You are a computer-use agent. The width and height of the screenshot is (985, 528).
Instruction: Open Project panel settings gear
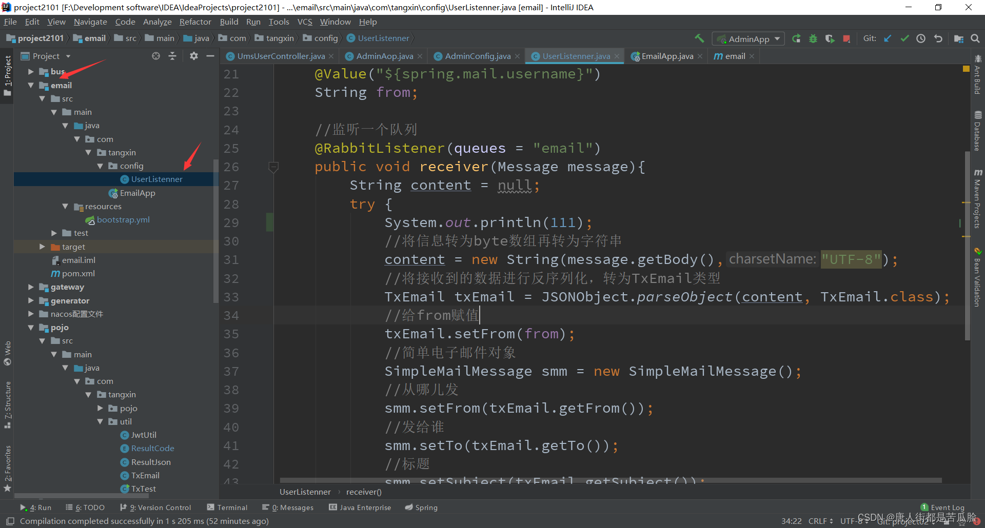193,56
